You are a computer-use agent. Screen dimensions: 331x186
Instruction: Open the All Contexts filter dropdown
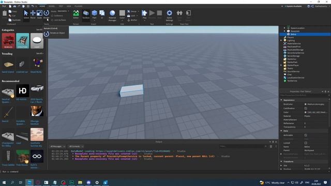point(76,146)
